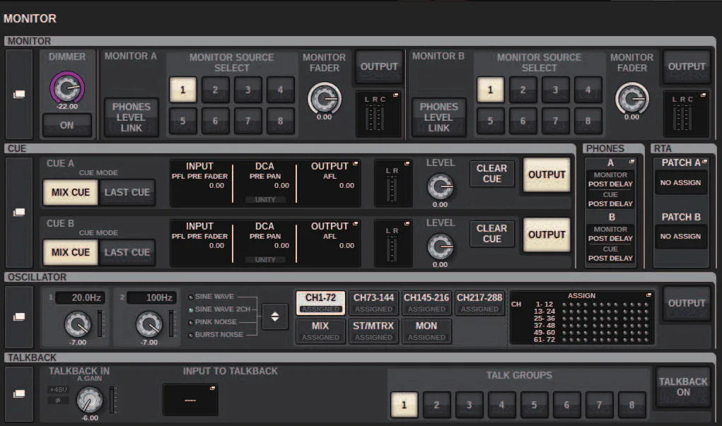Open the CUE section popup icon
Screen dimensions: 722x426
click(x=19, y=212)
